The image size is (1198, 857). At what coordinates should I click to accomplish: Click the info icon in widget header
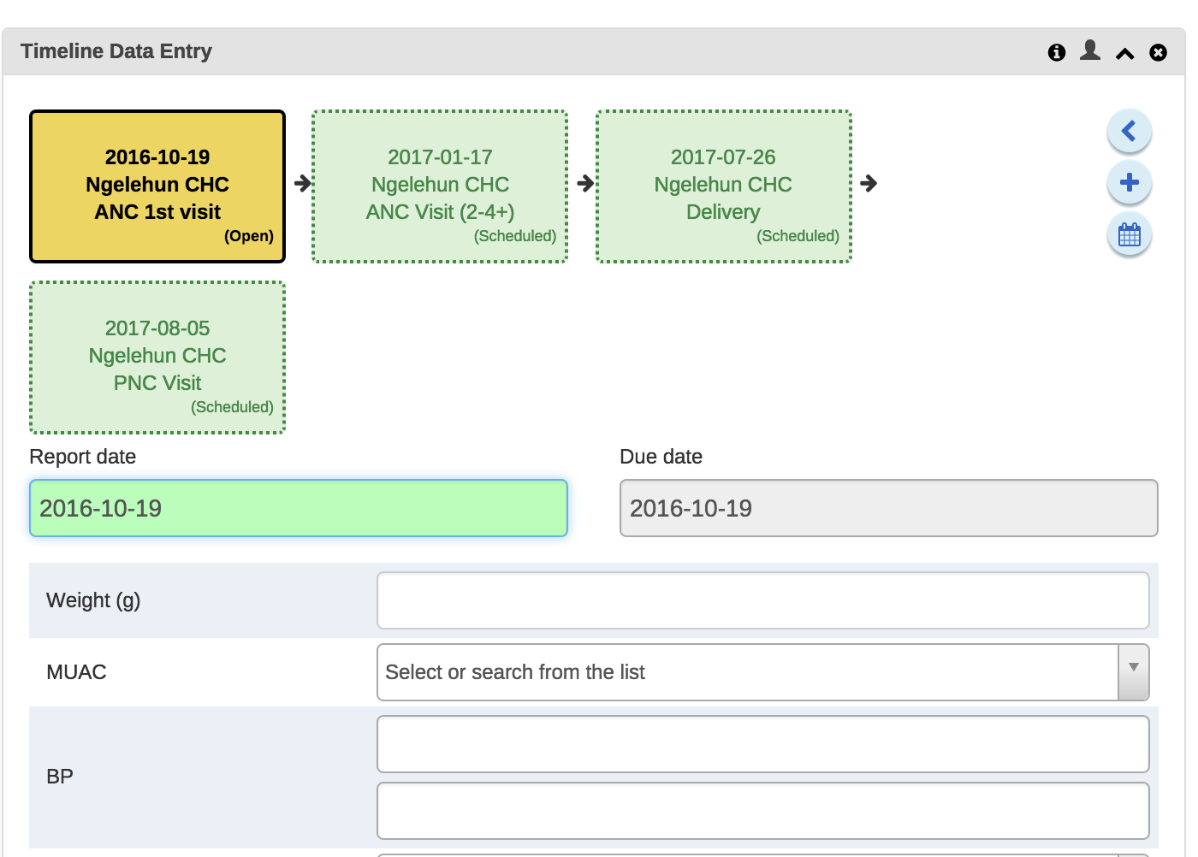click(x=1057, y=52)
